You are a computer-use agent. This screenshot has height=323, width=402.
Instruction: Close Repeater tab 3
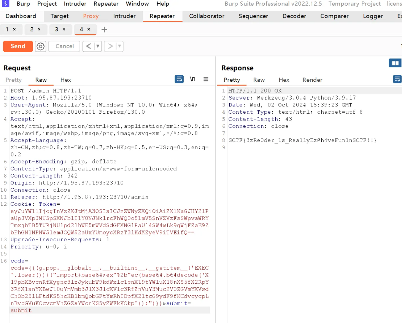64,30
